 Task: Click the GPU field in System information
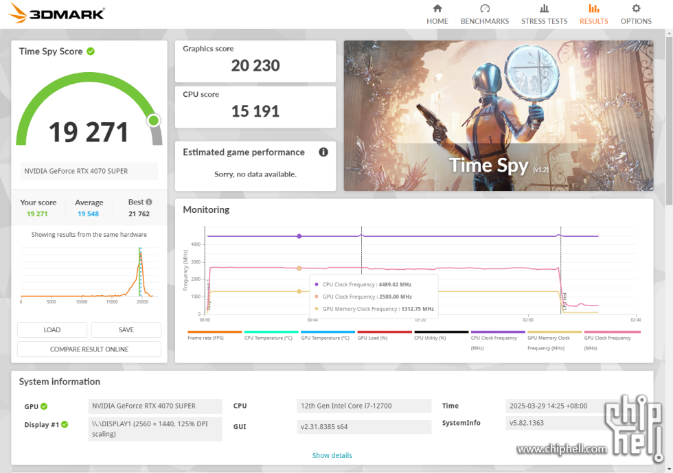pyautogui.click(x=155, y=406)
